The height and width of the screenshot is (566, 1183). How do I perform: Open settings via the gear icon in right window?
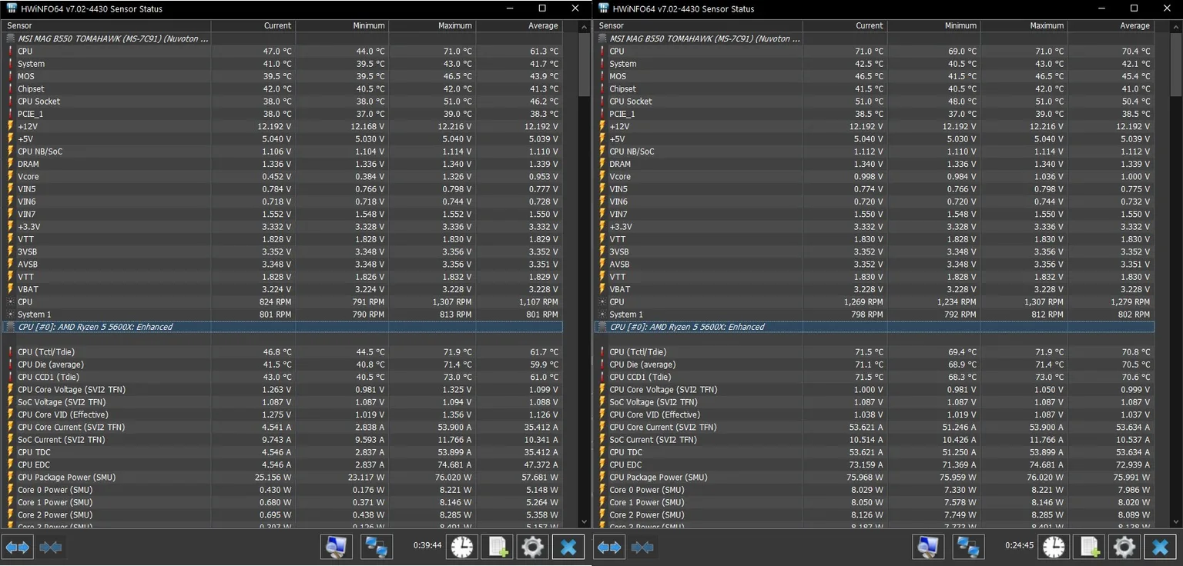[x=1124, y=547]
